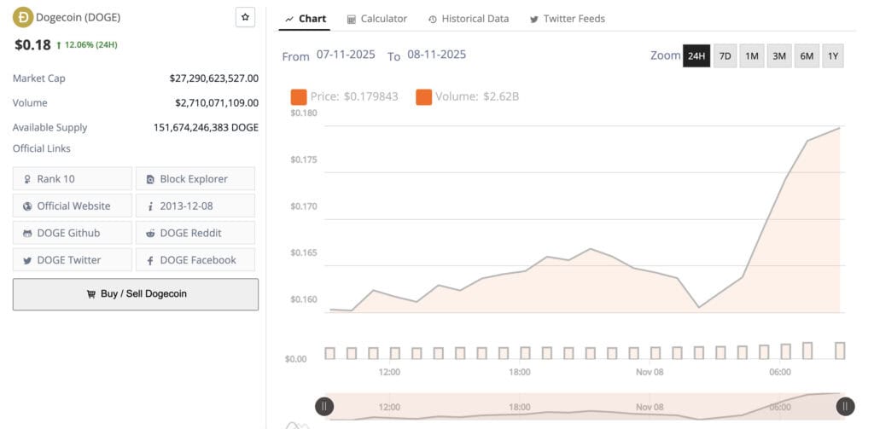Click the right range slider handle
The height and width of the screenshot is (429, 874).
click(845, 407)
